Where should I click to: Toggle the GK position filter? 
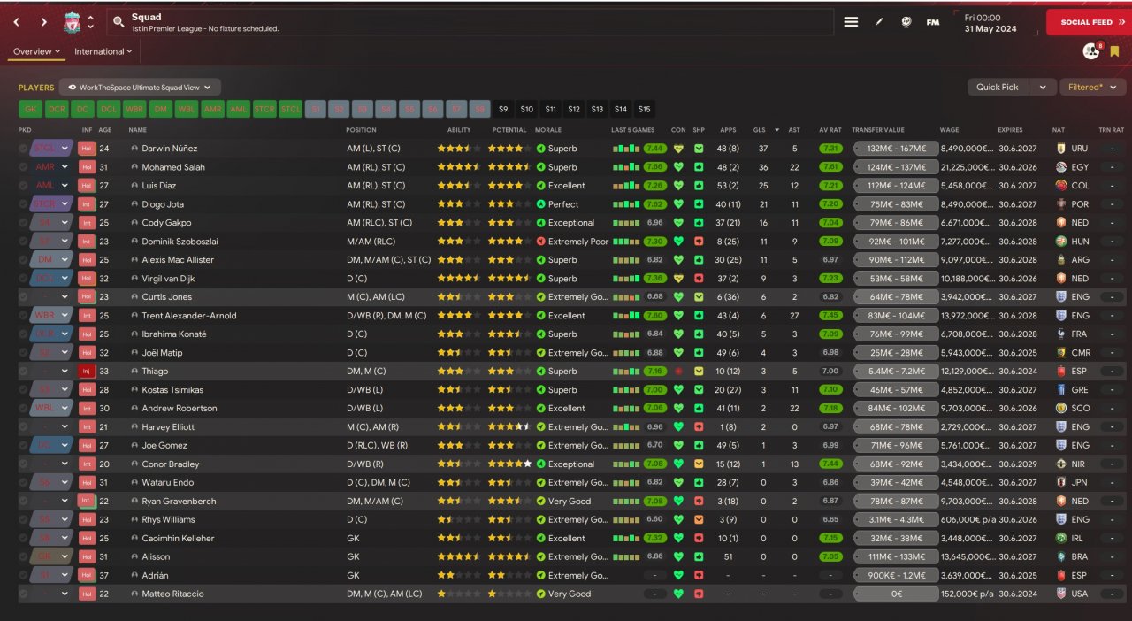click(30, 109)
